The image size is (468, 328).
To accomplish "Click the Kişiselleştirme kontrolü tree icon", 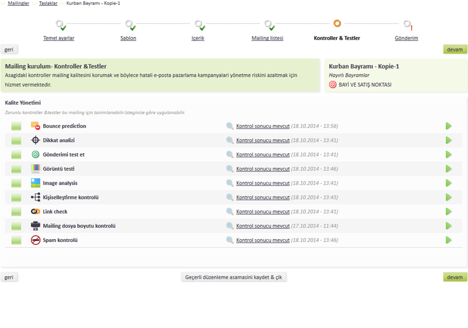I will click(35, 198).
